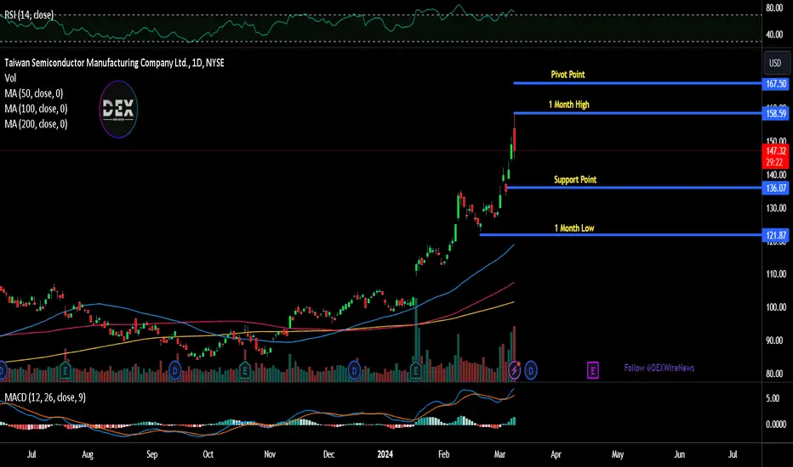Select the MA (50, close, 0) legend

pos(34,93)
